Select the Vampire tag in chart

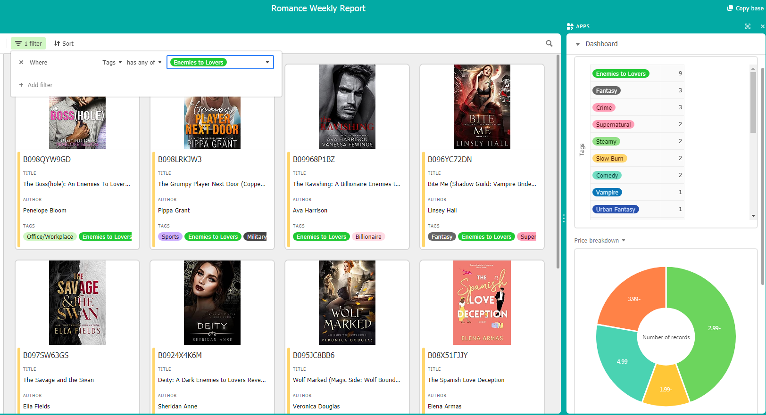coord(607,192)
